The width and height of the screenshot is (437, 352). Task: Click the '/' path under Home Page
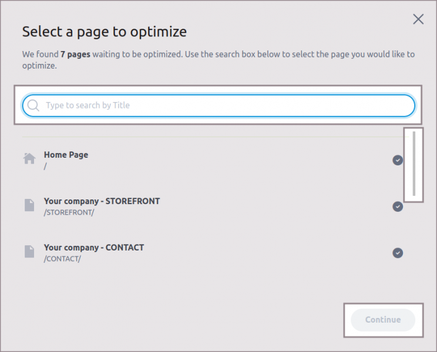tap(45, 166)
